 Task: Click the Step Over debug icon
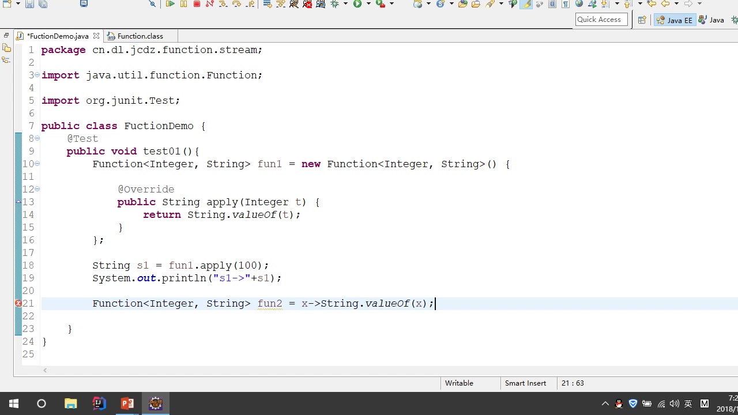(236, 4)
